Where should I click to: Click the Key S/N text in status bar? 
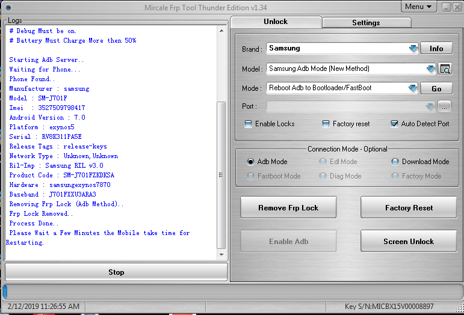tap(389, 307)
